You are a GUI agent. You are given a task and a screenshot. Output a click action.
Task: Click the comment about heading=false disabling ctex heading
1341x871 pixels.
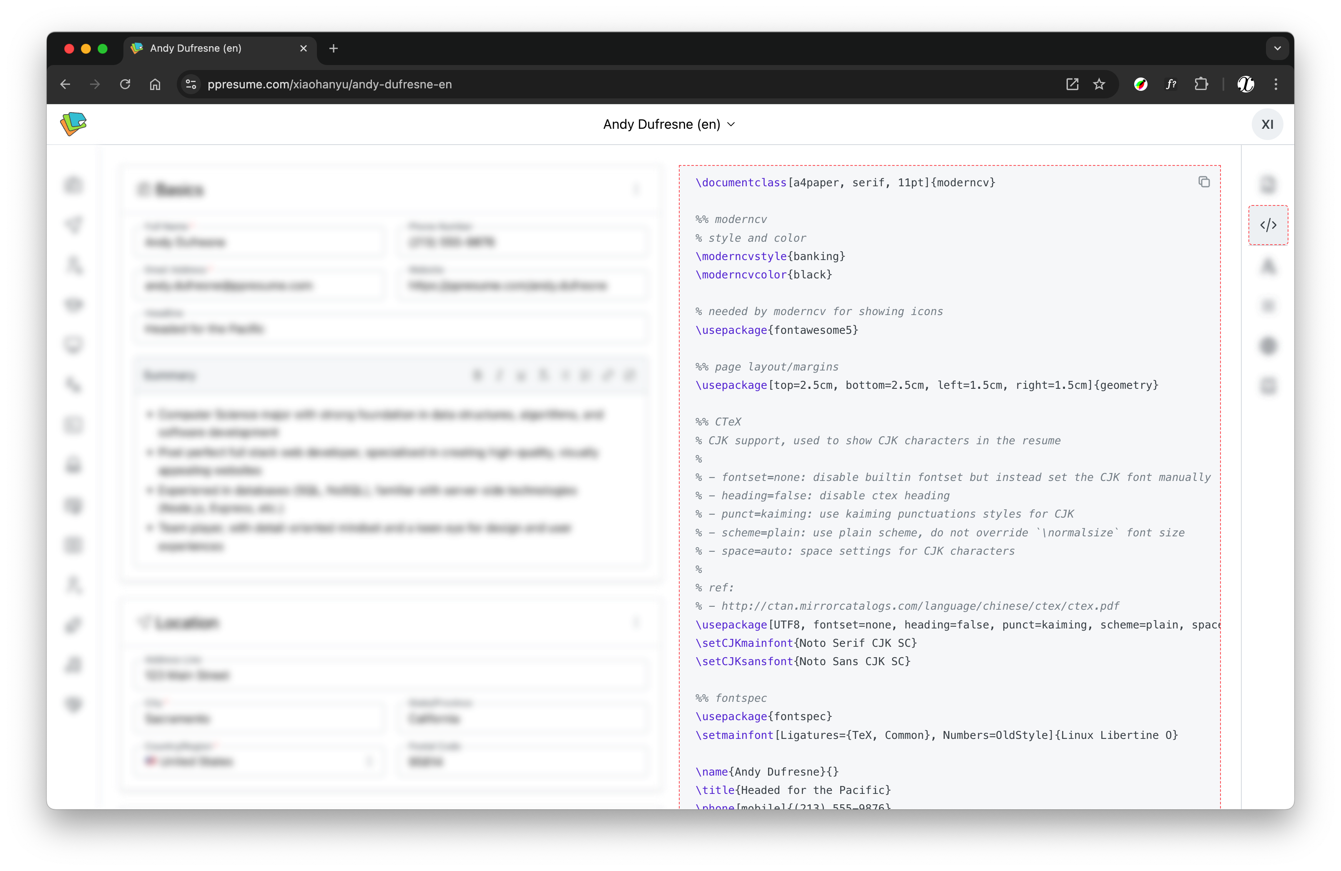822,496
